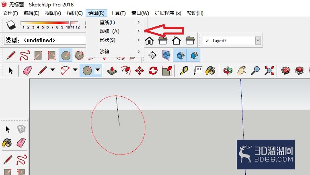Screen dimensions: 310x175
Task: Open the 文件(F) menu
Action: tap(10, 13)
